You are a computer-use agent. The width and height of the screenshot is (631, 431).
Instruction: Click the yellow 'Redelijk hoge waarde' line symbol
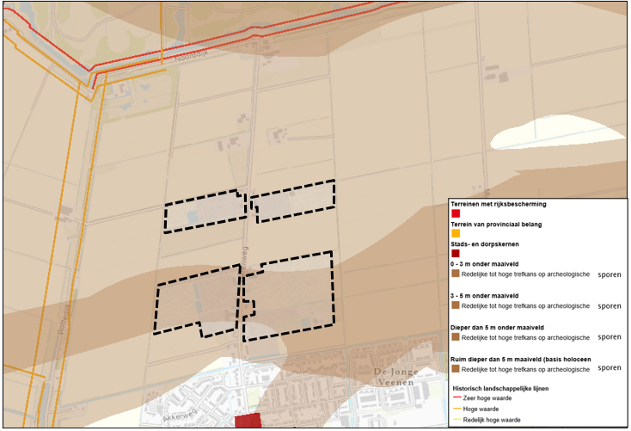pos(456,419)
